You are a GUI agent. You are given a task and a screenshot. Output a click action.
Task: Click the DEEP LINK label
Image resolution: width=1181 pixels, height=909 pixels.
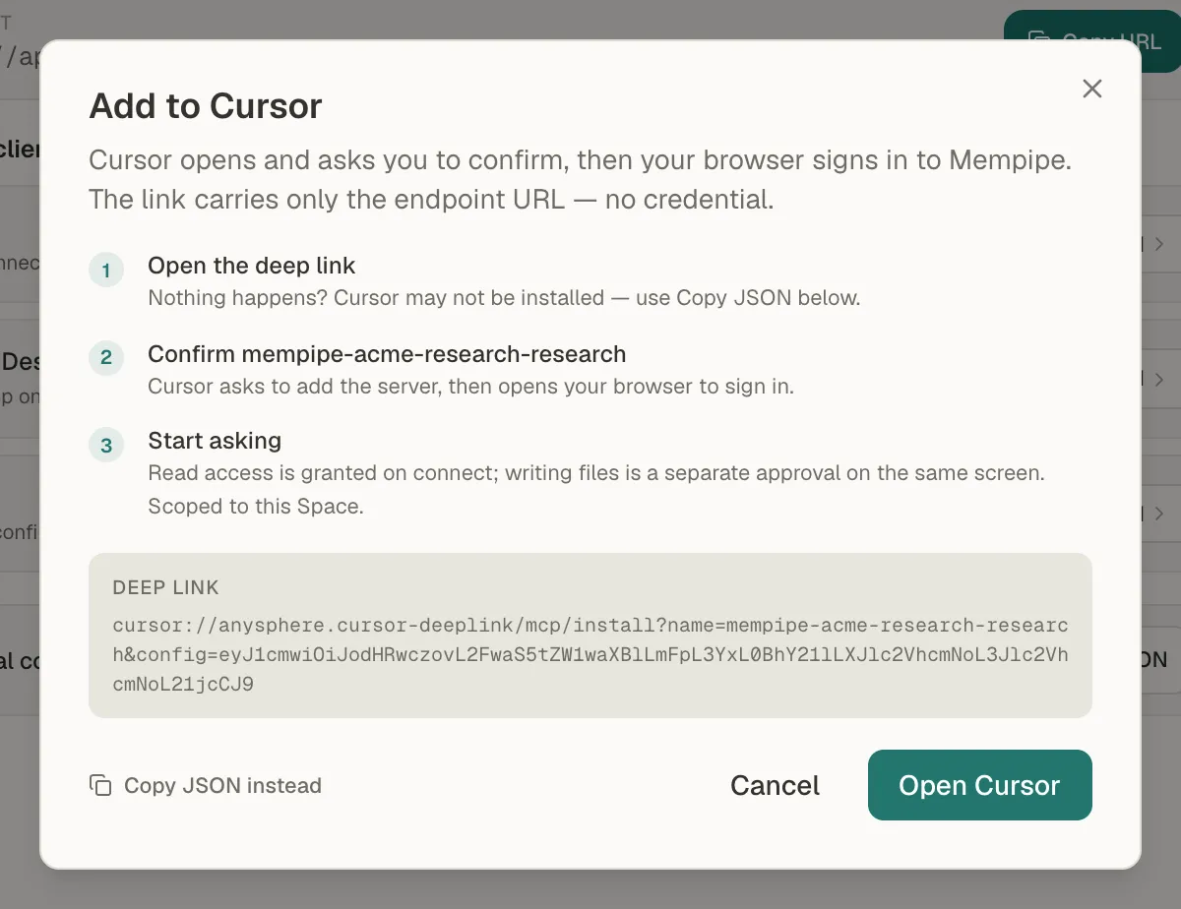click(166, 587)
